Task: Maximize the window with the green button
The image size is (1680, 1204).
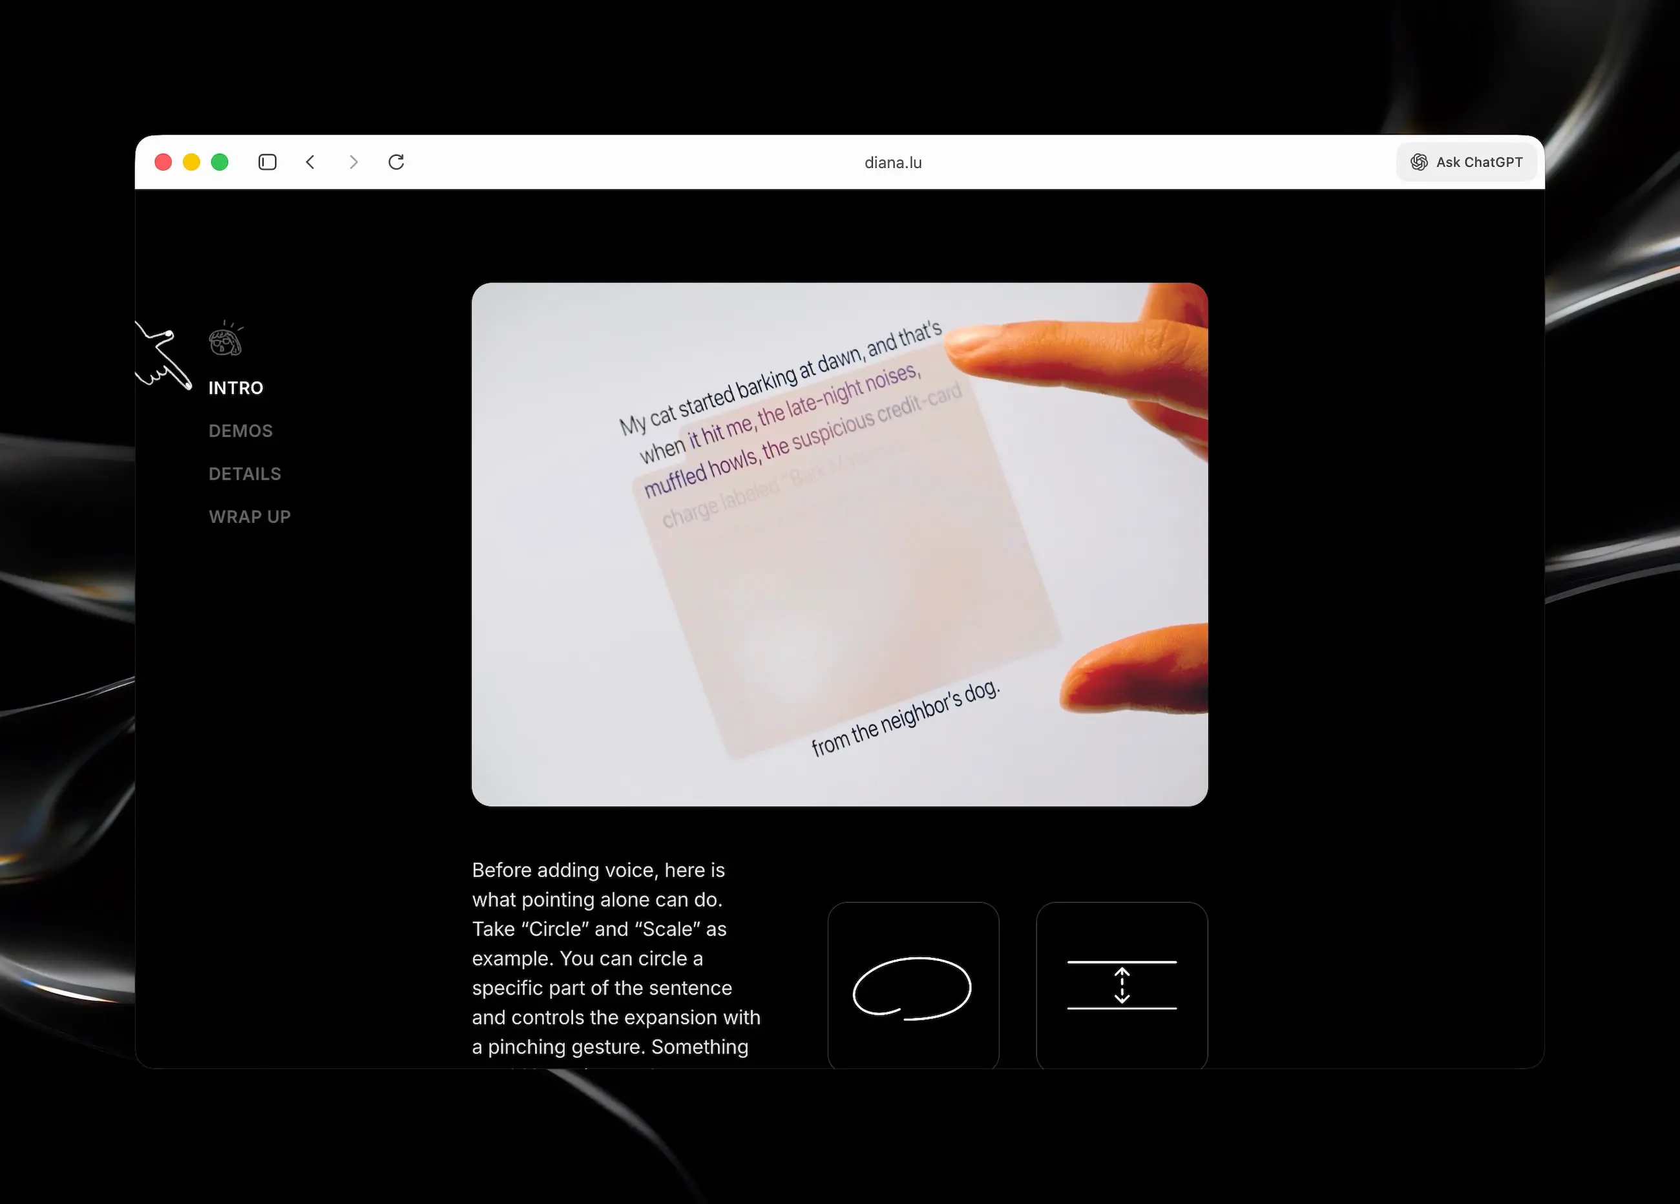Action: point(220,162)
